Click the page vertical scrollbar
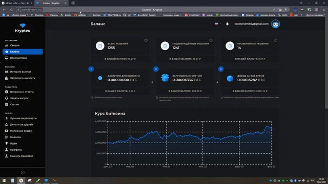328x184 pixels. click(326, 62)
